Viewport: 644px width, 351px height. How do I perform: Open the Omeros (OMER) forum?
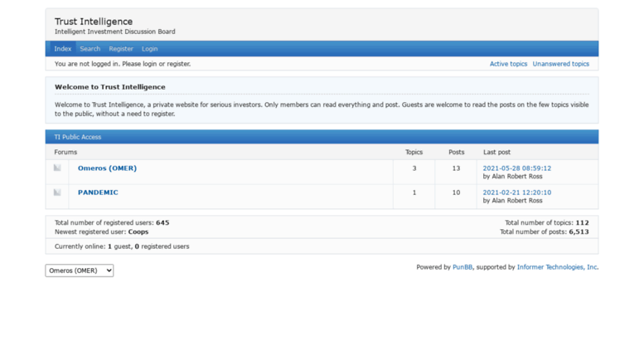click(x=107, y=168)
